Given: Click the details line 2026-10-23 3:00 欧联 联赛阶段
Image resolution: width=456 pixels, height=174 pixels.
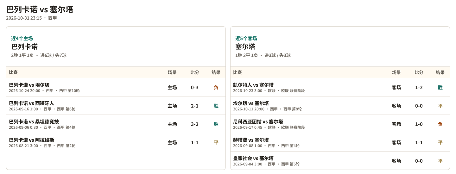Looking at the screenshot, I should (269, 91).
